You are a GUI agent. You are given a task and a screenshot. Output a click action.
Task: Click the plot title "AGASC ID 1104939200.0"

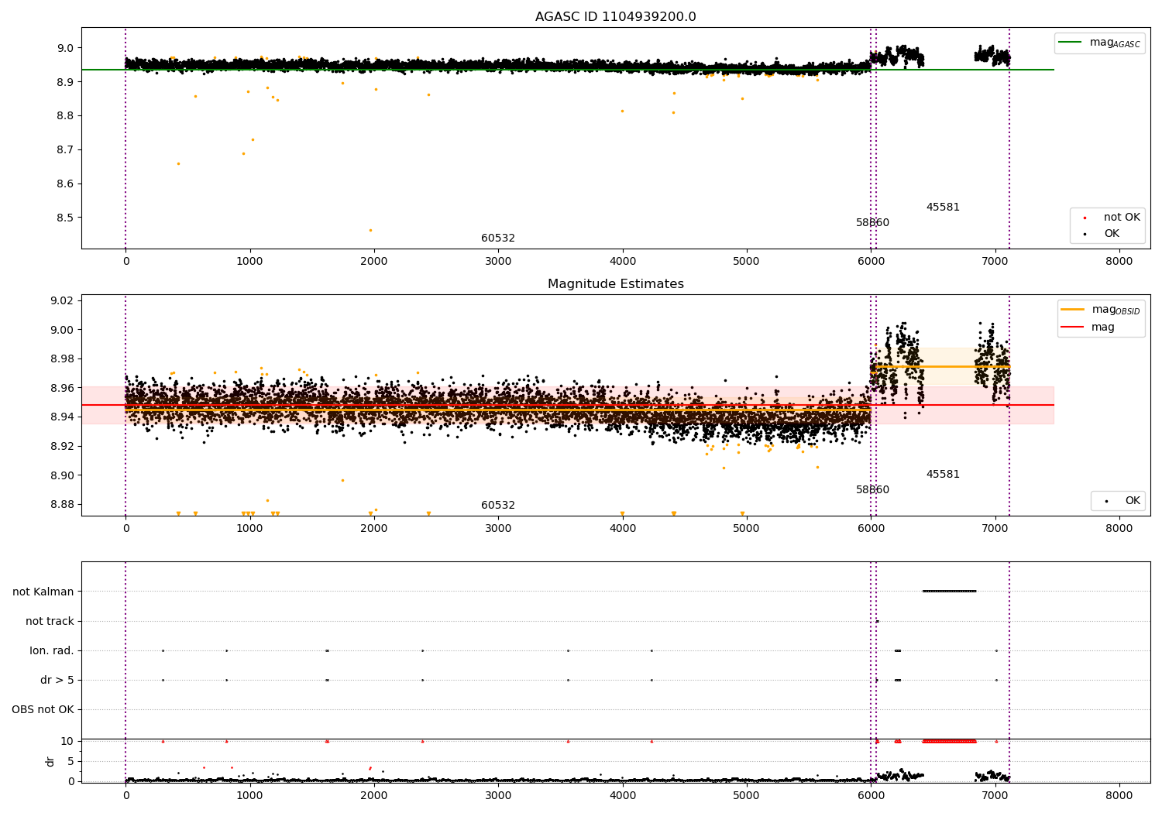tap(615, 17)
